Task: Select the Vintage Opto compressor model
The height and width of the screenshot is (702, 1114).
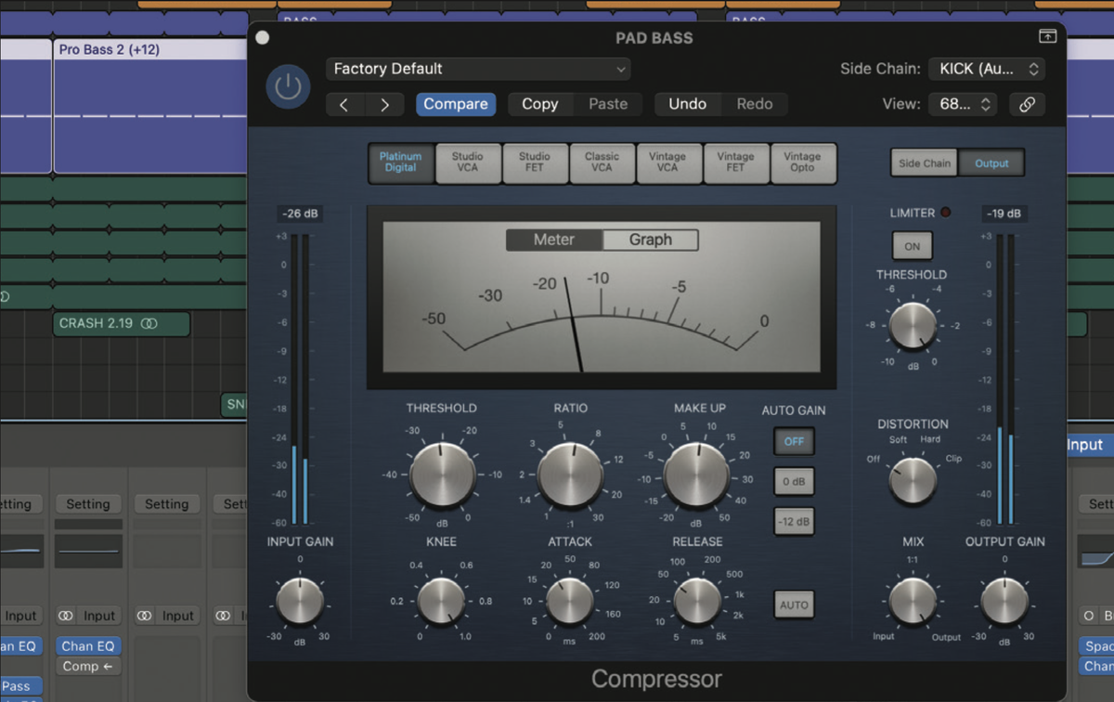Action: click(802, 162)
